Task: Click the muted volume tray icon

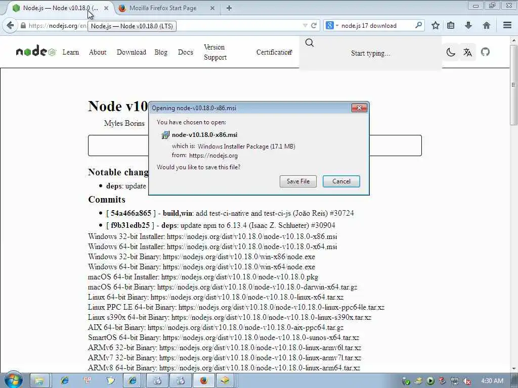Action: click(x=467, y=381)
